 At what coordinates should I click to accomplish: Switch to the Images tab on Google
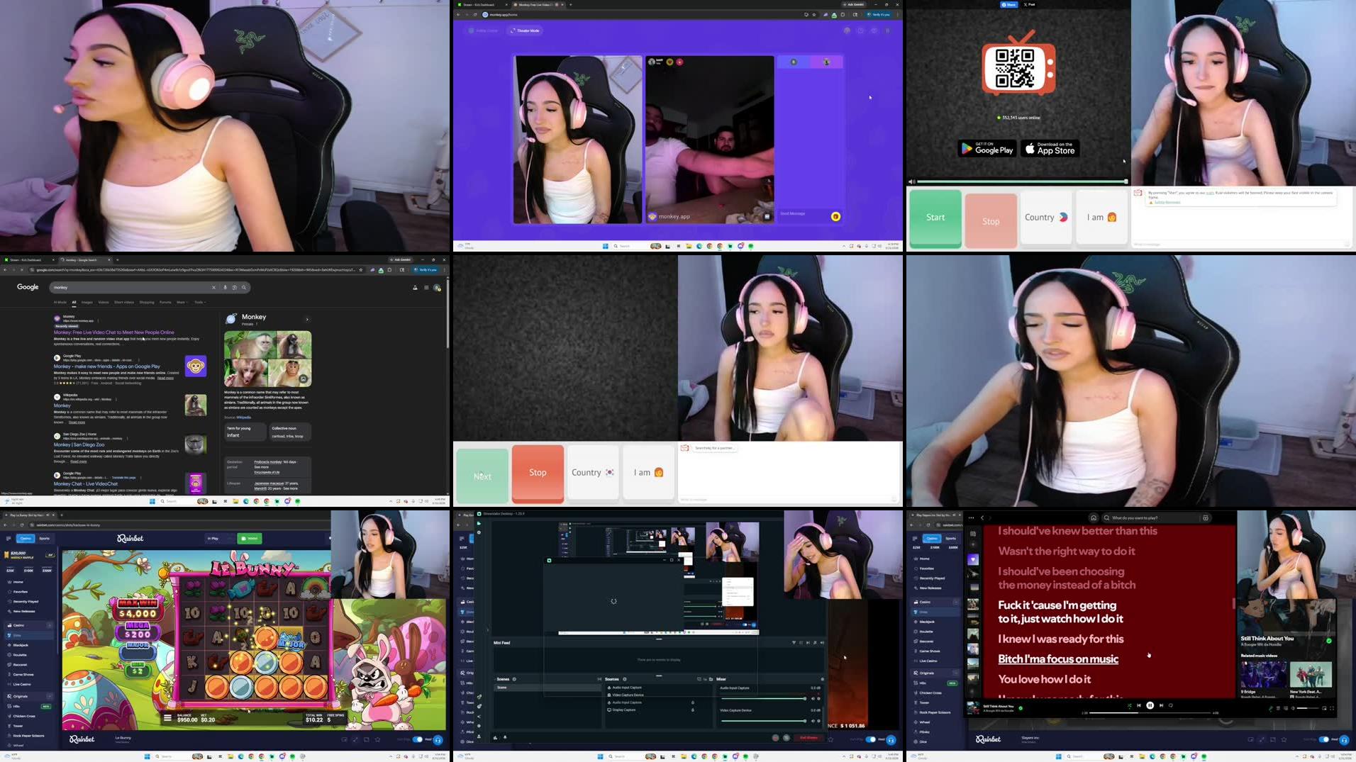coord(87,302)
